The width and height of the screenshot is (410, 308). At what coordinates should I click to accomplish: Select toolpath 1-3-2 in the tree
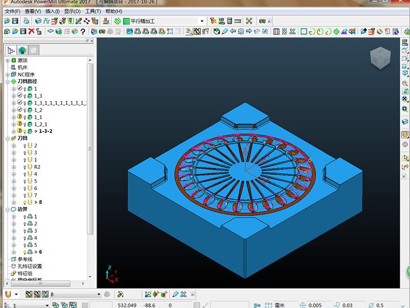point(45,131)
